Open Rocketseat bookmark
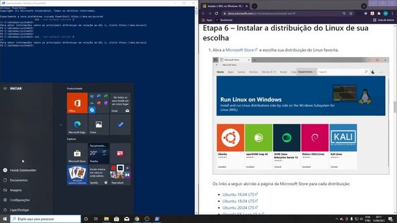 [225, 20]
